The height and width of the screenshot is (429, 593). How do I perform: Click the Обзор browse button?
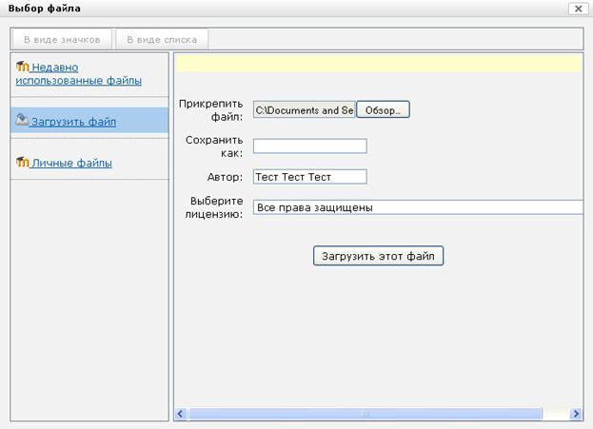383,110
